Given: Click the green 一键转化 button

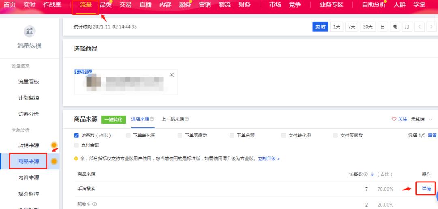Looking at the screenshot, I should pyautogui.click(x=114, y=119).
